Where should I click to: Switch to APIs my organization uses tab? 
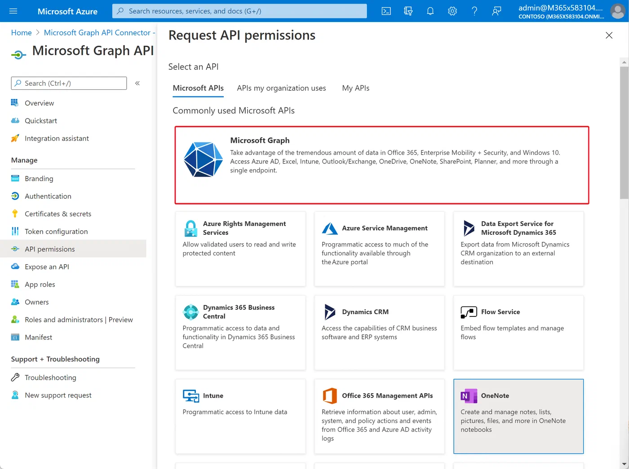coord(282,88)
